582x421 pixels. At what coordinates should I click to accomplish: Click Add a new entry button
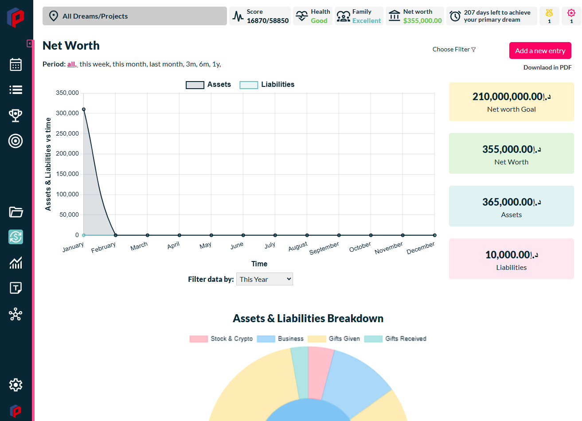(x=540, y=51)
